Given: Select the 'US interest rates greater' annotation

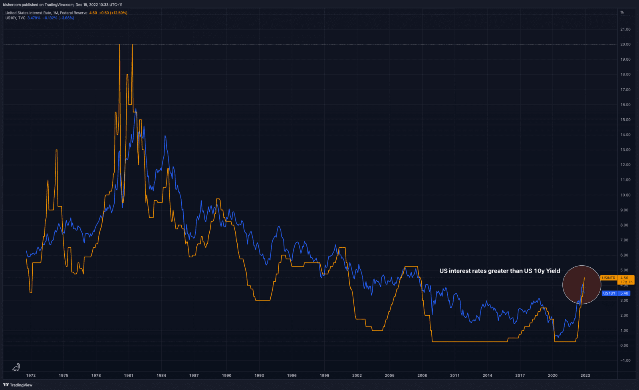Looking at the screenshot, I should [x=500, y=271].
